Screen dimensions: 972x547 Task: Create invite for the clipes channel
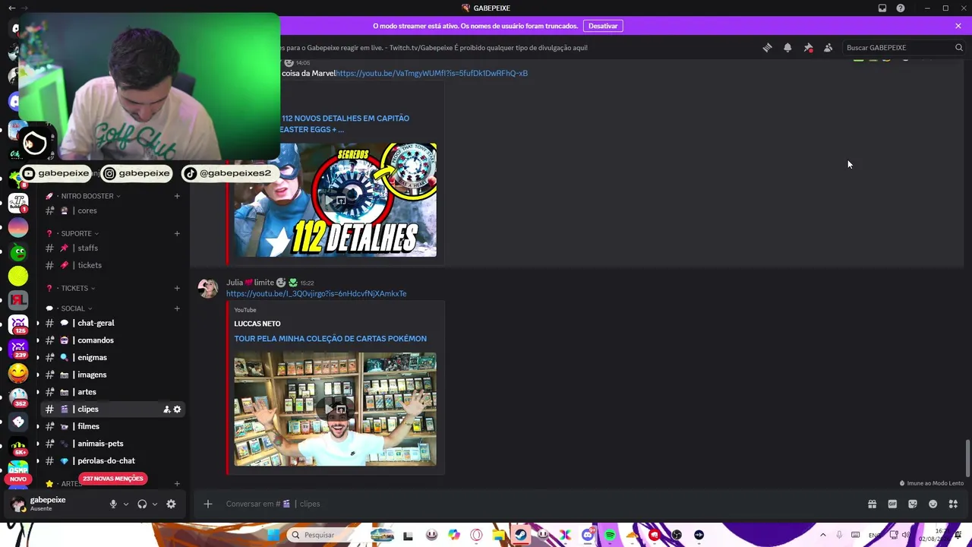click(x=166, y=409)
